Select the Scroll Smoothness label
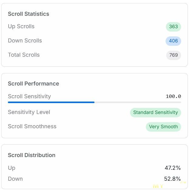 point(32,126)
